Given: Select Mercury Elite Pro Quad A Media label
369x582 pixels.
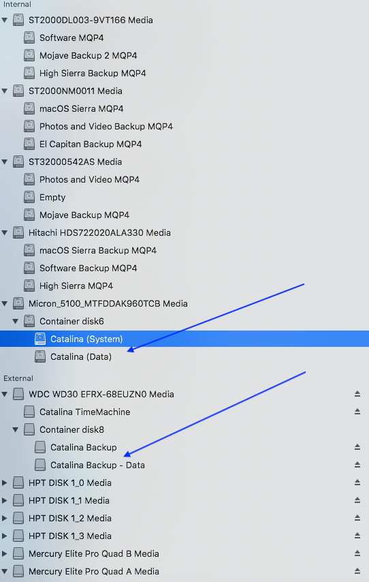Looking at the screenshot, I should 94,572.
